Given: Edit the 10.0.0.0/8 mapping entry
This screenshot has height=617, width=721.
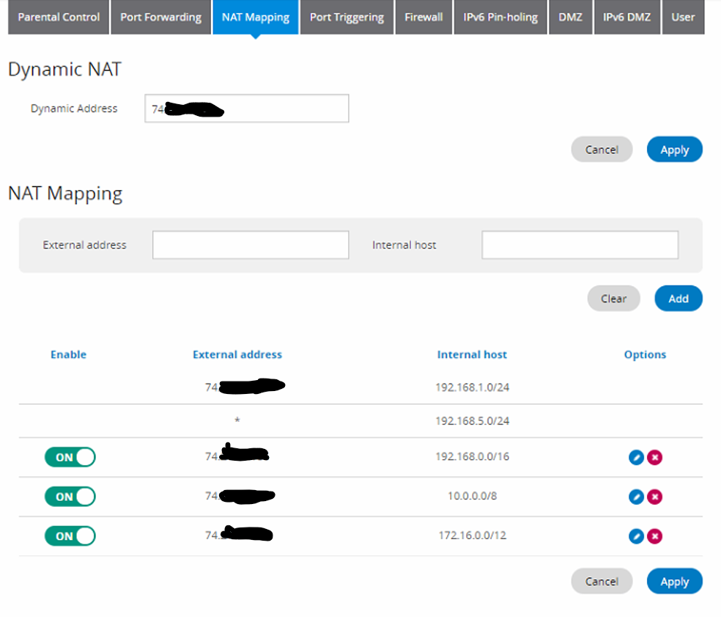Looking at the screenshot, I should click(636, 497).
